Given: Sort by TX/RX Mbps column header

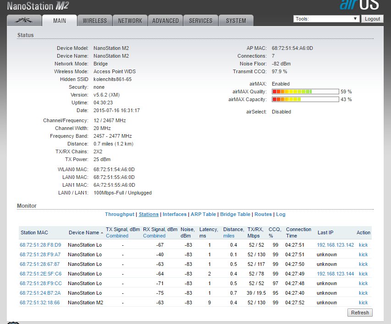Looking at the screenshot, I should pos(255,232).
